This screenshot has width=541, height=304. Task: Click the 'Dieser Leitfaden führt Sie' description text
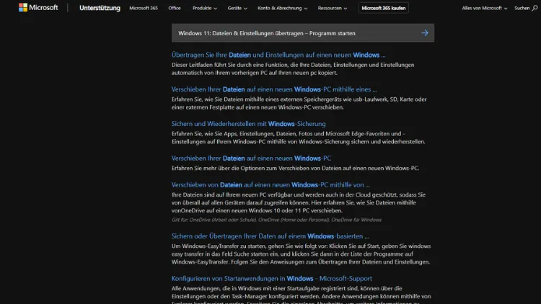[293, 68]
